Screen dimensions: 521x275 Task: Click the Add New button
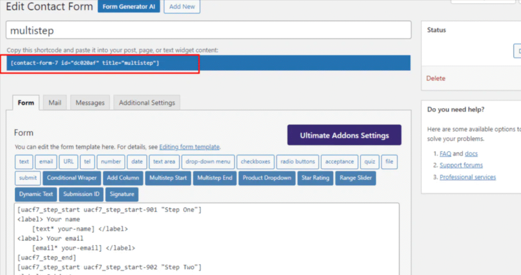tap(182, 6)
